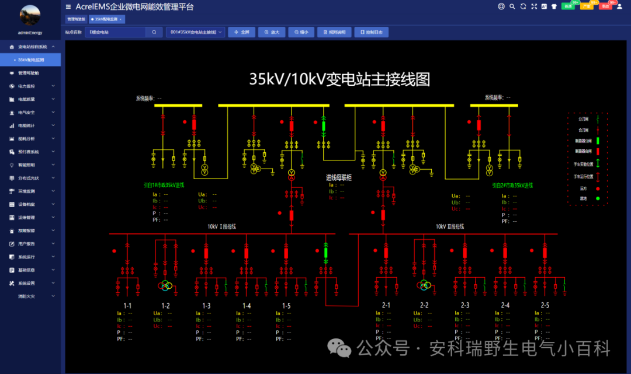Toggle the feeder 2-3 circuit breaker
631x374 pixels.
(x=465, y=253)
